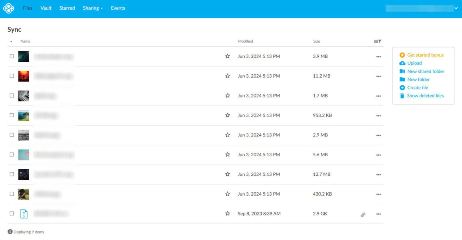Open the light blue thumbnail for 5.6 MB file
The image size is (462, 240).
click(x=24, y=154)
